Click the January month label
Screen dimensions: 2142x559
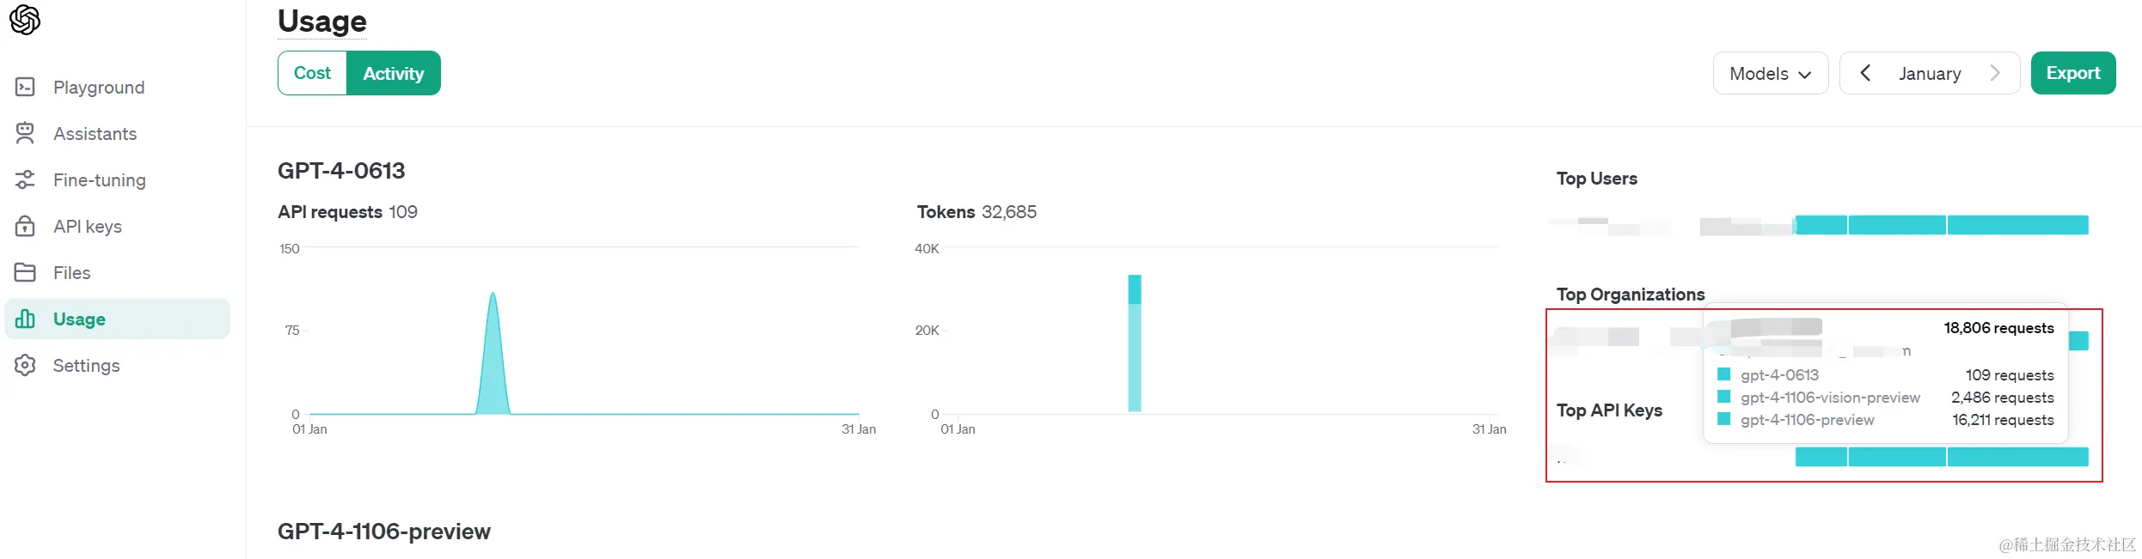pos(1930,73)
